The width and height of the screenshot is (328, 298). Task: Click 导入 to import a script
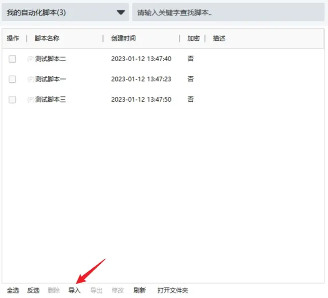75,290
